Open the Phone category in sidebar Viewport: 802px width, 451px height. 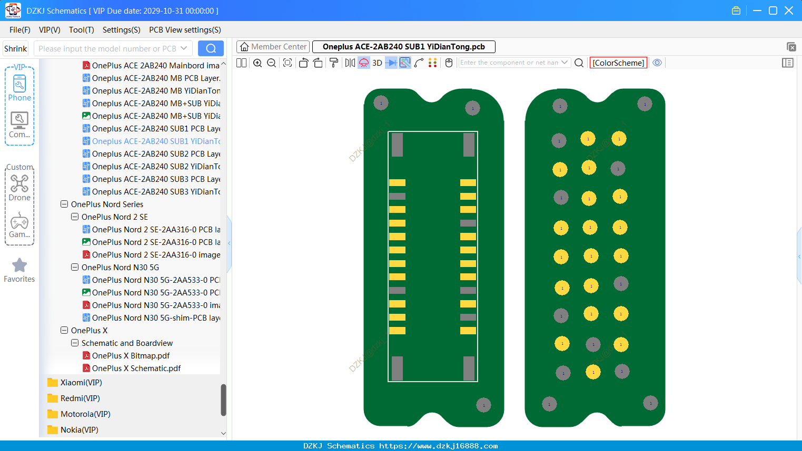[x=19, y=88]
